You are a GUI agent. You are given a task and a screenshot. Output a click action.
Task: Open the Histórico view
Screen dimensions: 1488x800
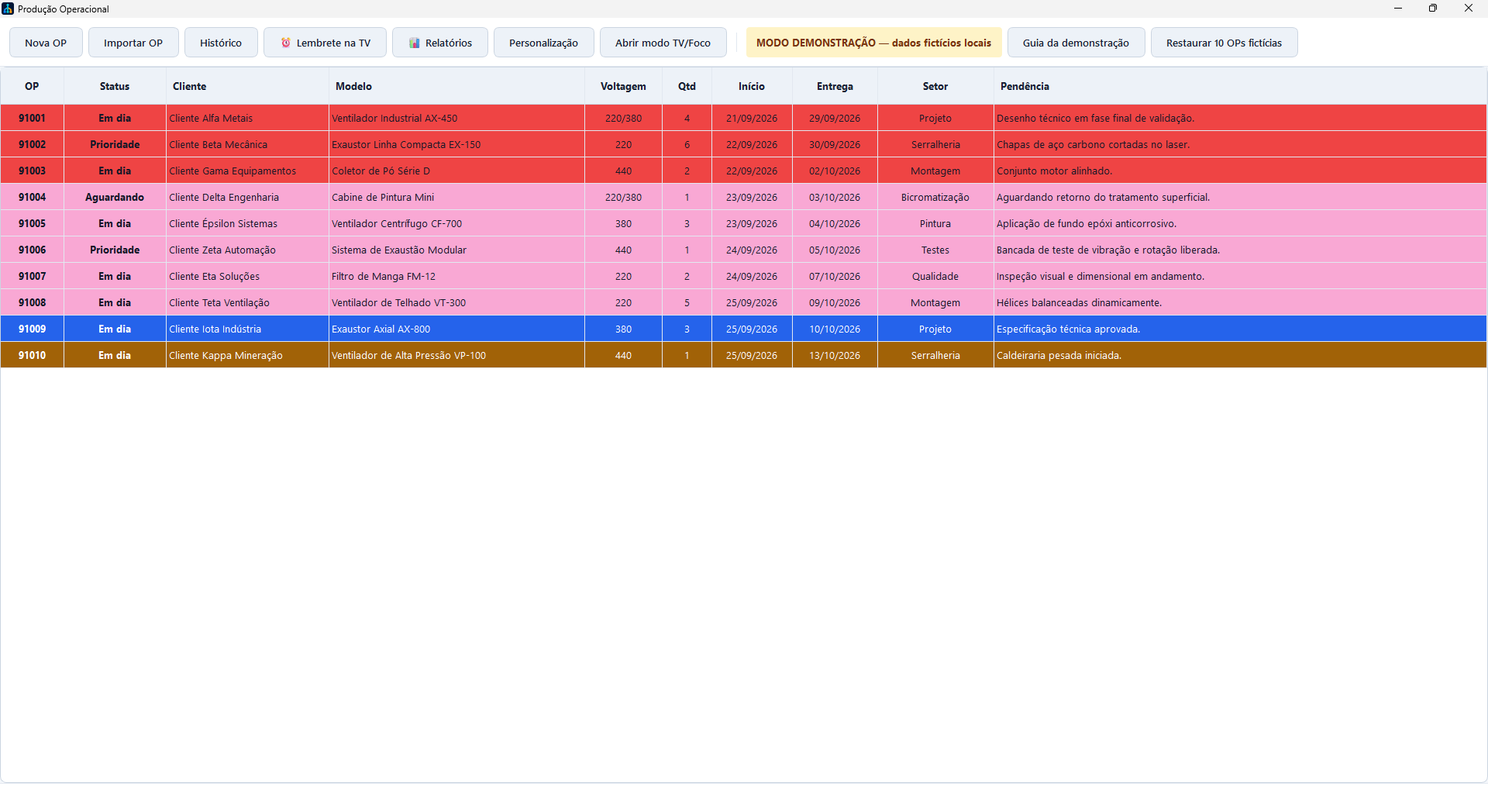pos(221,43)
